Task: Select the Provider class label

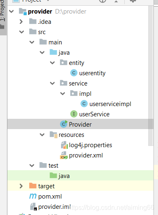Action: [80, 125]
